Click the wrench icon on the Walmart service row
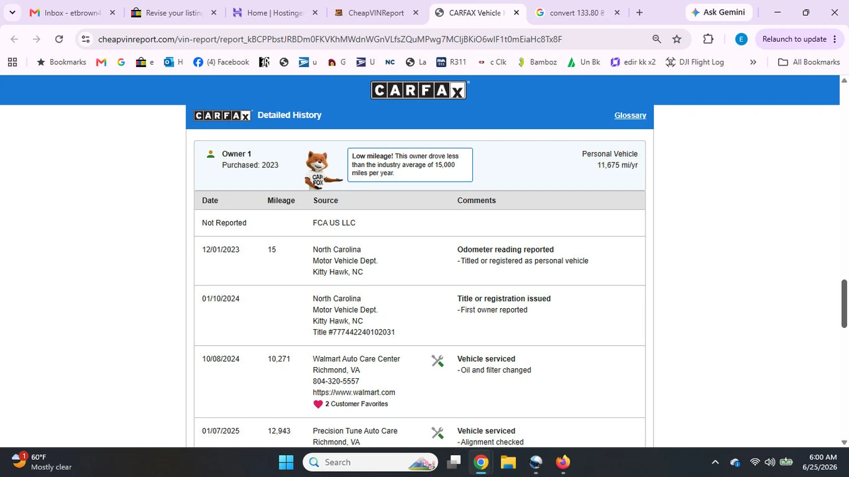 click(x=437, y=361)
